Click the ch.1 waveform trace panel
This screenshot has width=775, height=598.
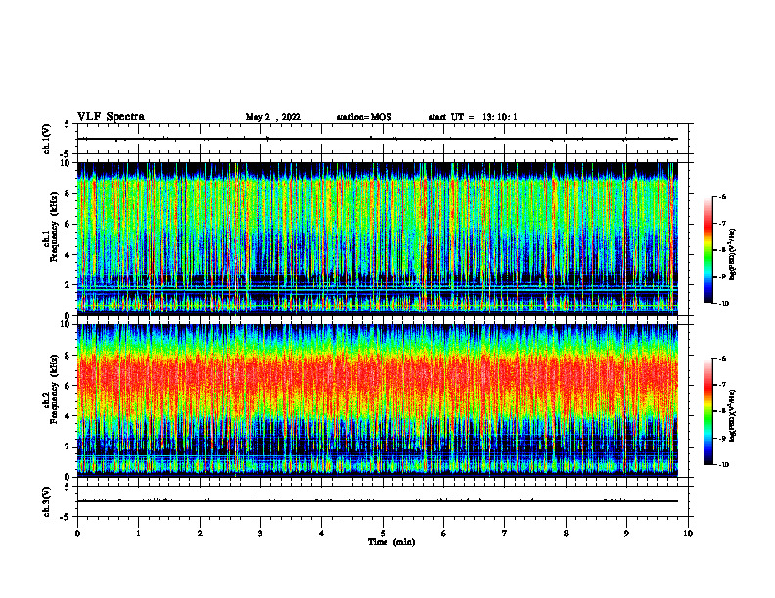click(x=383, y=139)
